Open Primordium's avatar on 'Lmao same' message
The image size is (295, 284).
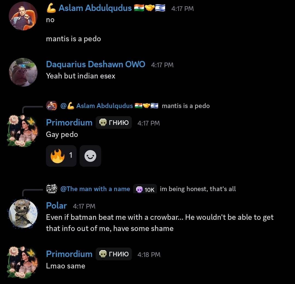[23, 262]
